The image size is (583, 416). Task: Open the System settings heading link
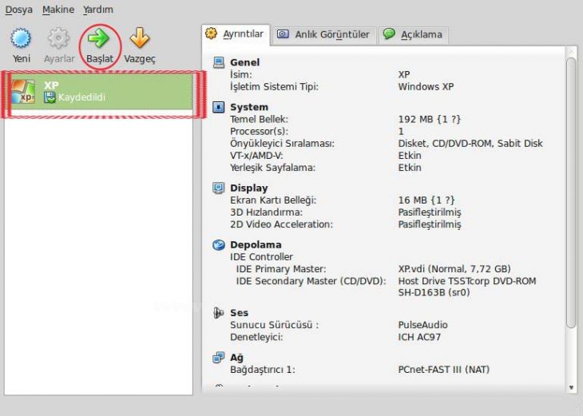[249, 107]
